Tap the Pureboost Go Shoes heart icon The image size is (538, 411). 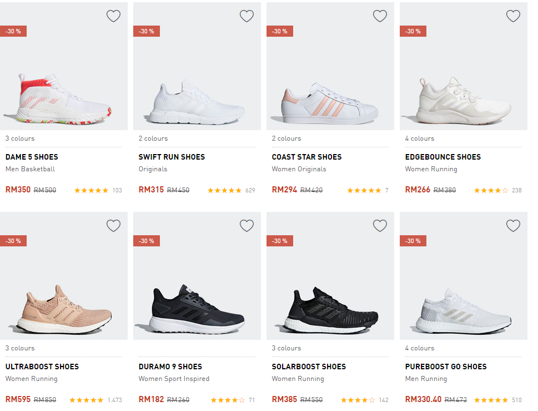513,226
